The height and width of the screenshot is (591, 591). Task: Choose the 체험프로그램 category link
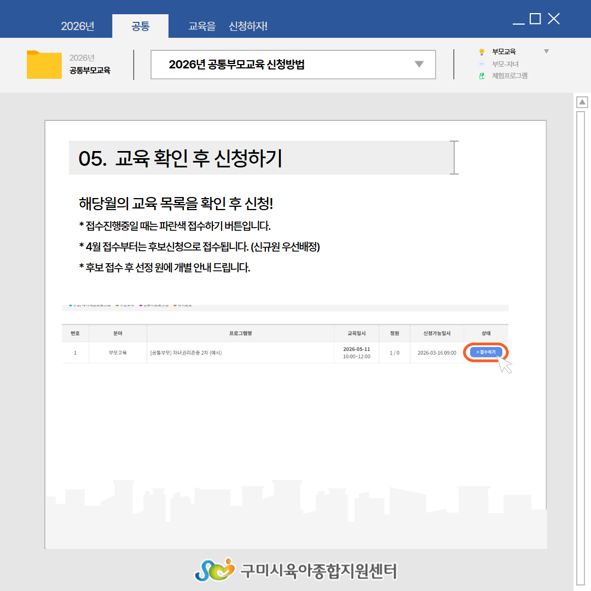pos(509,76)
